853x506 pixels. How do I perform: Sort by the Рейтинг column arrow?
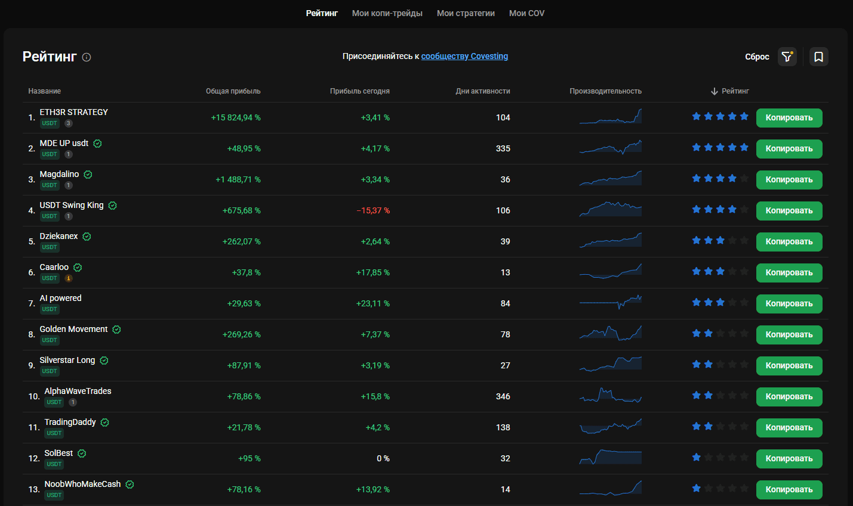pos(715,91)
